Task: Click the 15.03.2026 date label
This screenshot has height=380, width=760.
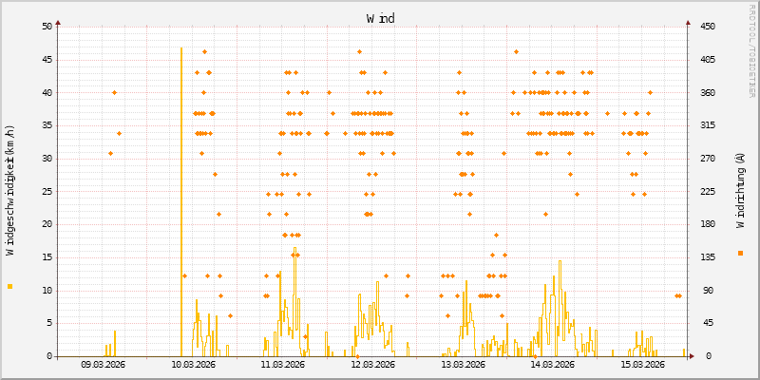Action: 641,364
